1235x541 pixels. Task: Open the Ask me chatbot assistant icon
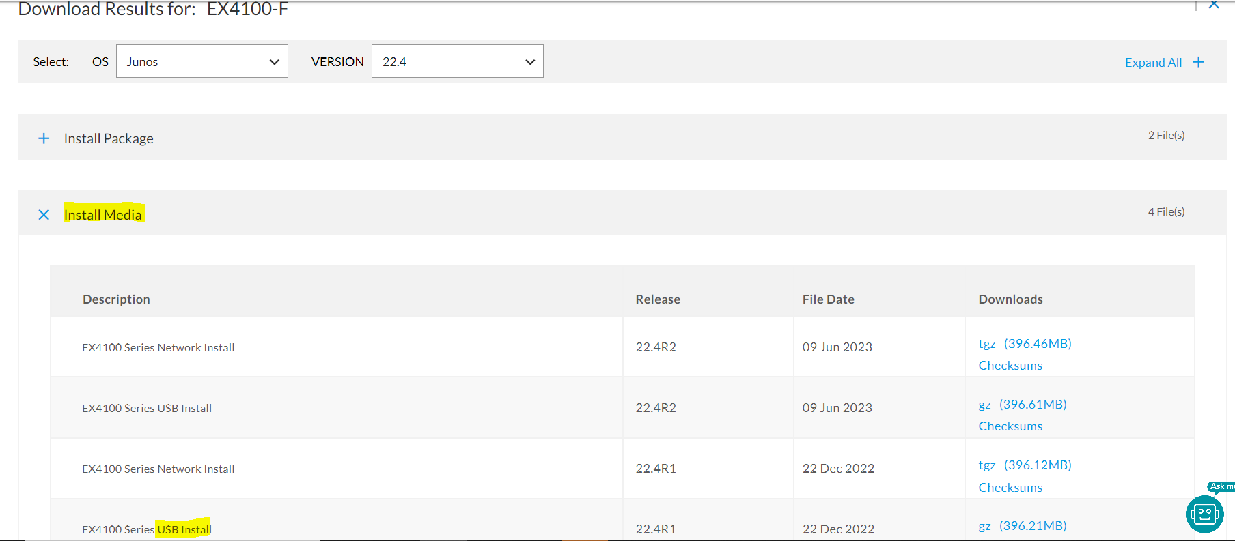[x=1205, y=514]
